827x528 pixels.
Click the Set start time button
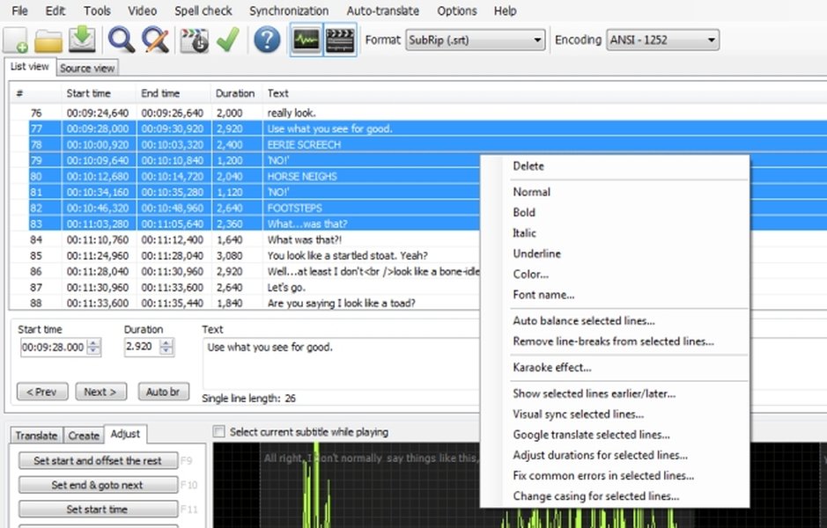click(98, 509)
